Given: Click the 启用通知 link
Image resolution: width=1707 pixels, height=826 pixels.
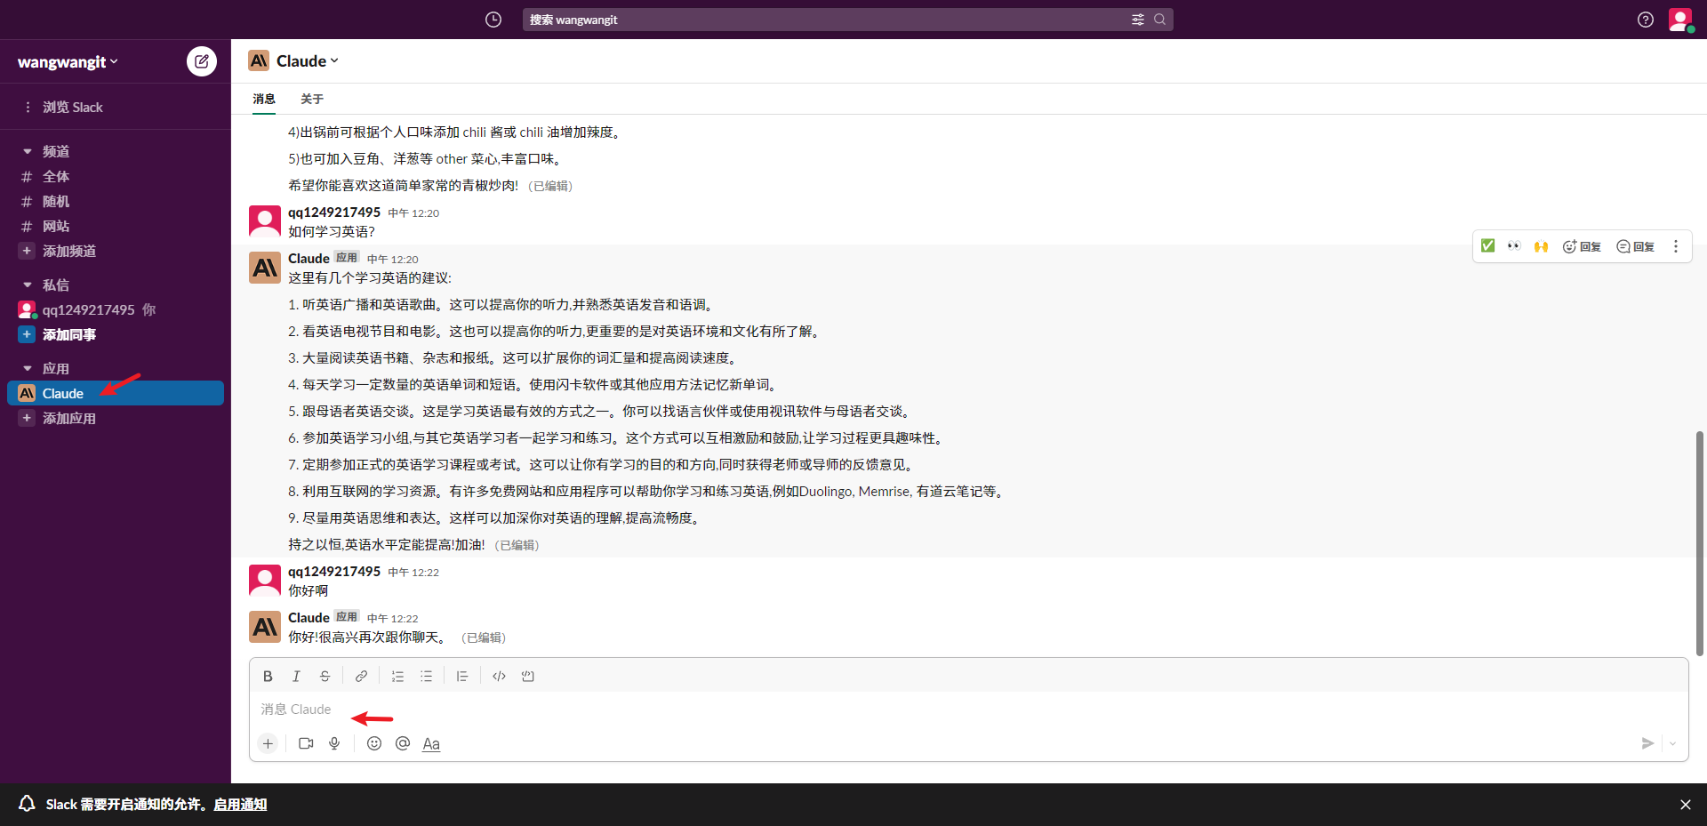Looking at the screenshot, I should tap(240, 805).
